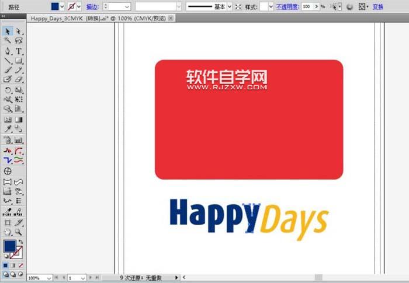Image resolution: width=409 pixels, height=283 pixels.
Task: Swap the fill and stroke colors
Action: [x=20, y=242]
